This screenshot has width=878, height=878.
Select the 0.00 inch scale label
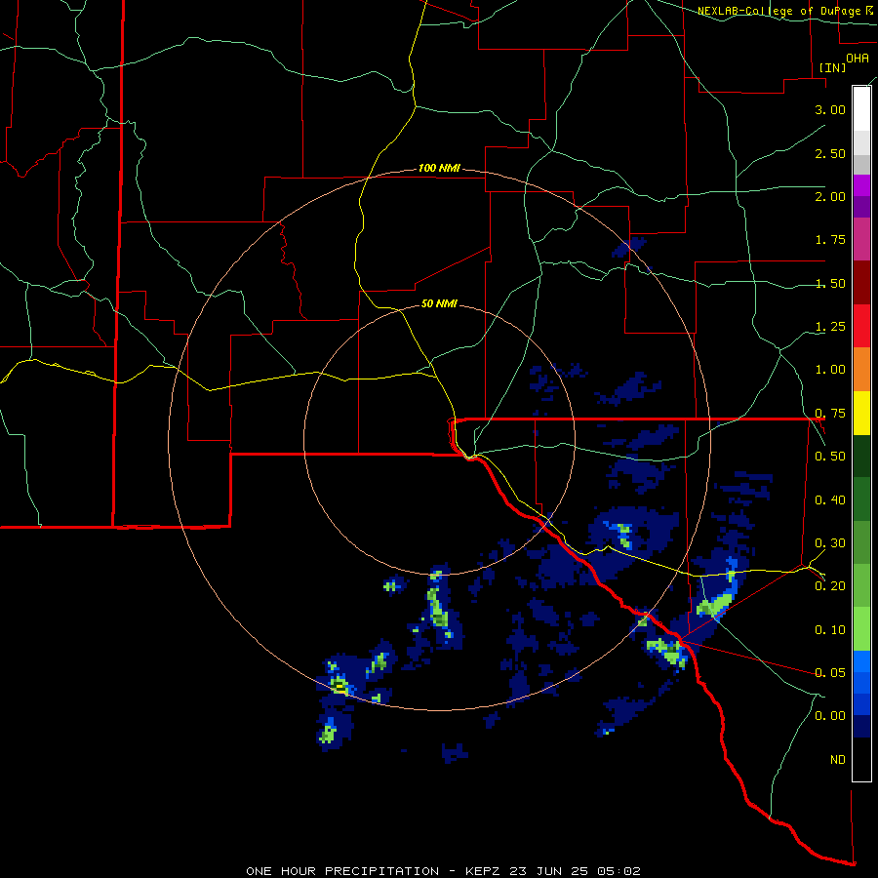[x=830, y=716]
